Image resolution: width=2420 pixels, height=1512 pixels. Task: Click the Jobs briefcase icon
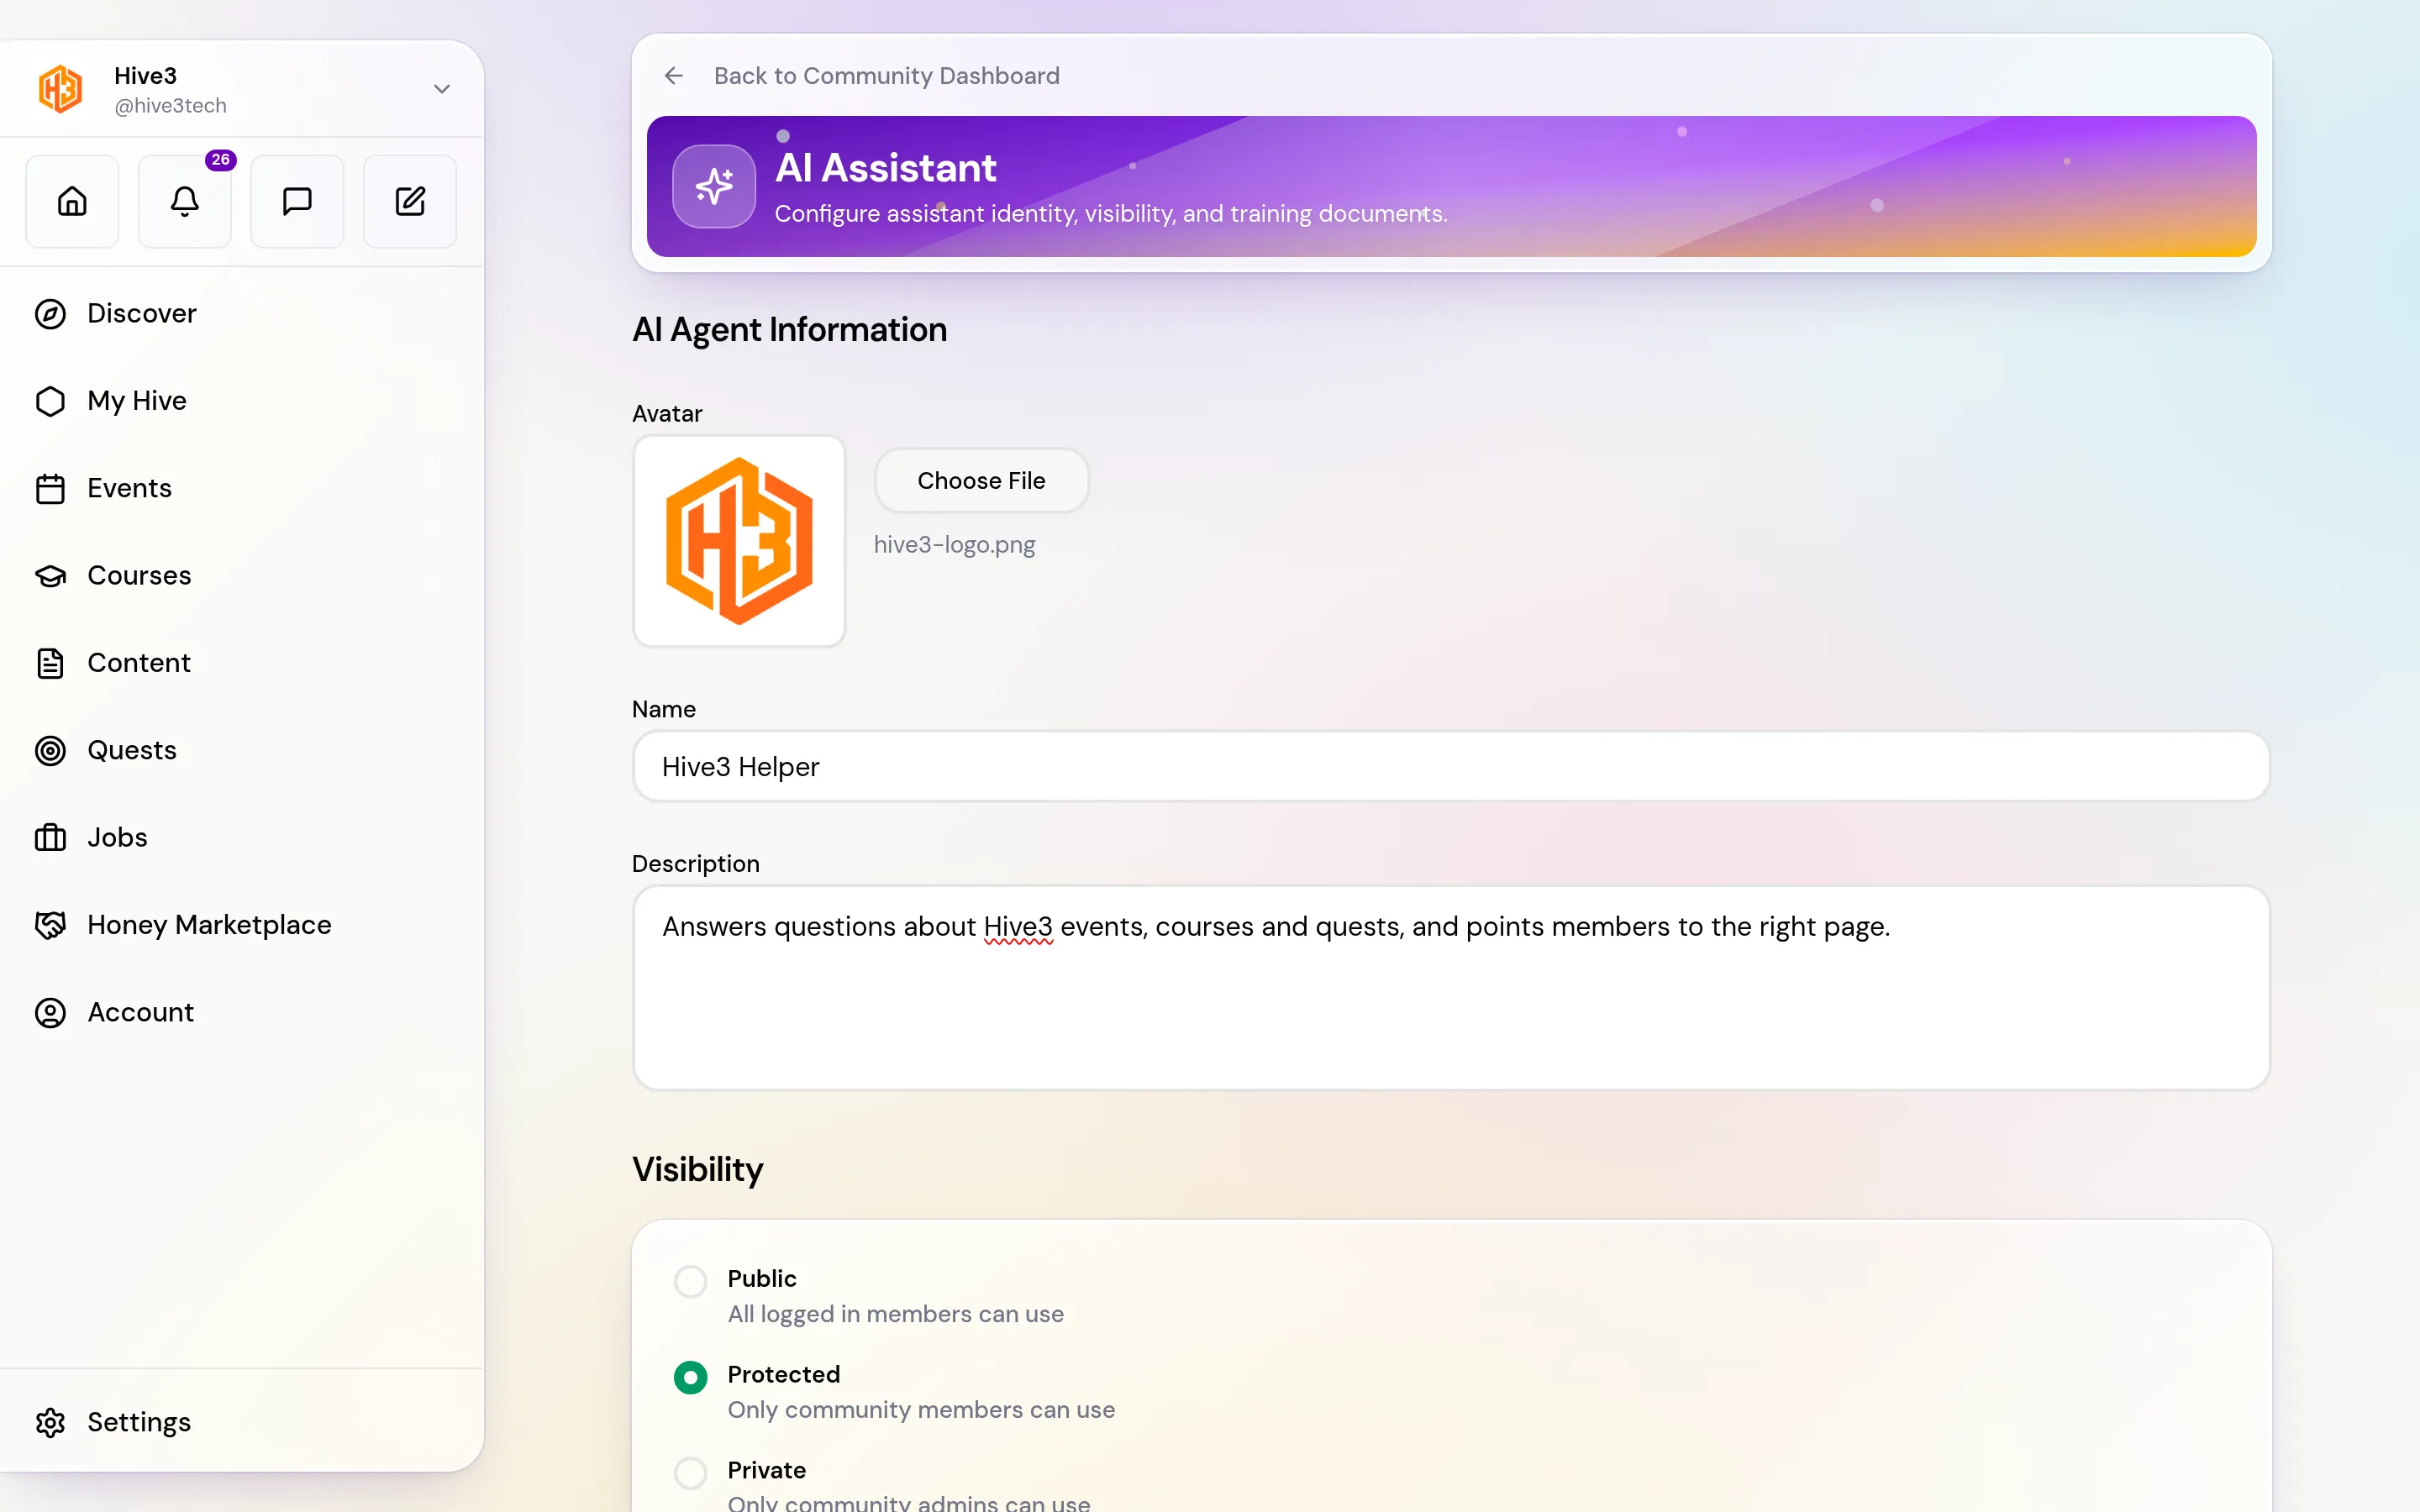(50, 838)
